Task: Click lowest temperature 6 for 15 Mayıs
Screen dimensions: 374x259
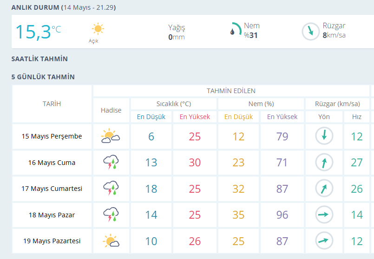Action: click(151, 137)
